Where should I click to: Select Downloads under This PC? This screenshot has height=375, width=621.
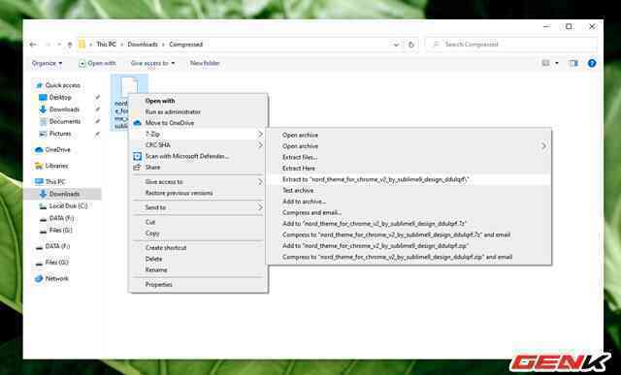[x=64, y=194]
